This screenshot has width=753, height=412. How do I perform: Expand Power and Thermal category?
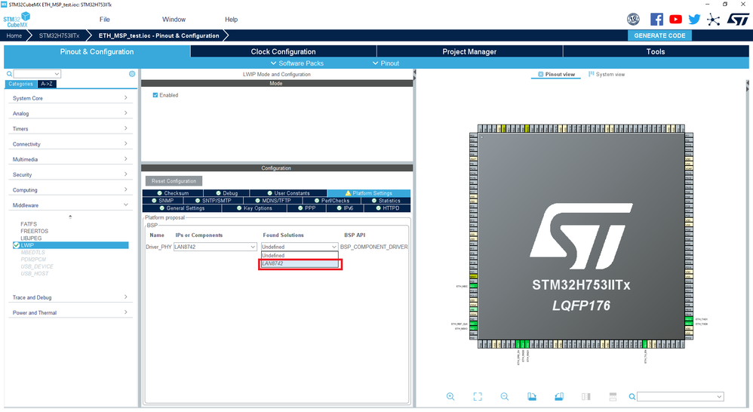pos(70,312)
